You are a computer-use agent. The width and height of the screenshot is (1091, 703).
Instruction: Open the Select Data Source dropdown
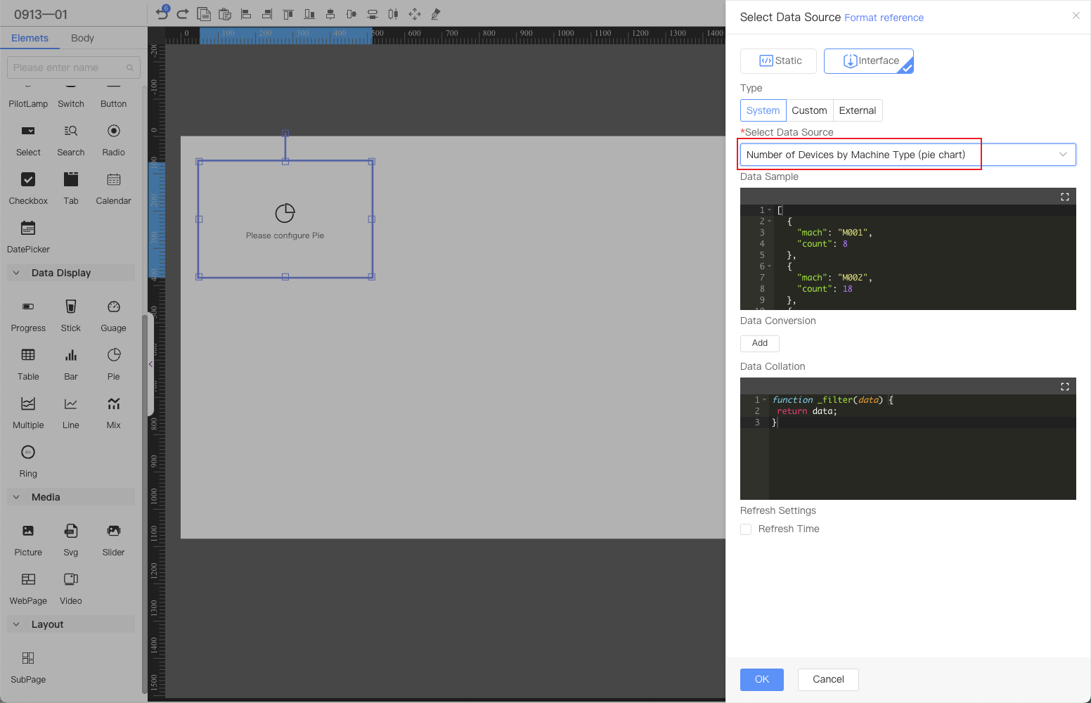click(x=907, y=155)
